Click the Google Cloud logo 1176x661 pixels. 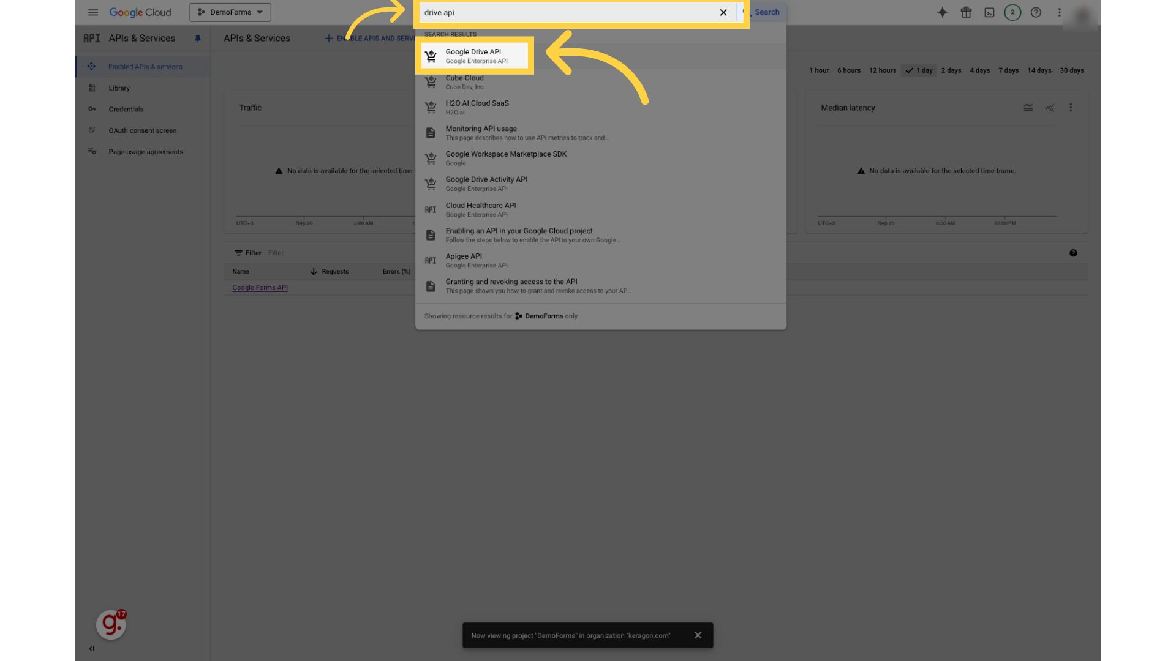tap(140, 12)
